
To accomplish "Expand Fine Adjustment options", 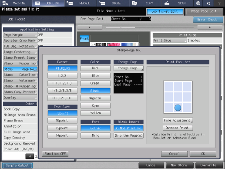I will [x=178, y=120].
